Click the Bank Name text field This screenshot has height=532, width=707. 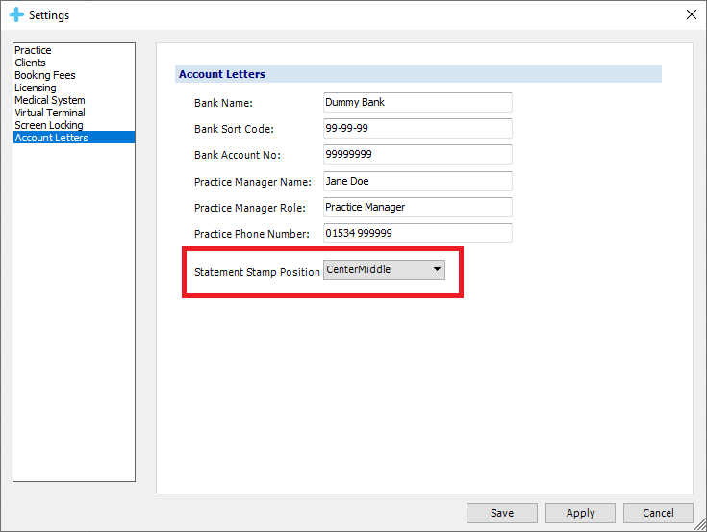pyautogui.click(x=417, y=102)
